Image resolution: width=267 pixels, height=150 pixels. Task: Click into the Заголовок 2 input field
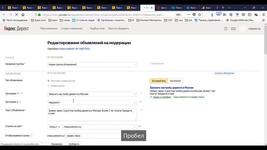(x=92, y=102)
